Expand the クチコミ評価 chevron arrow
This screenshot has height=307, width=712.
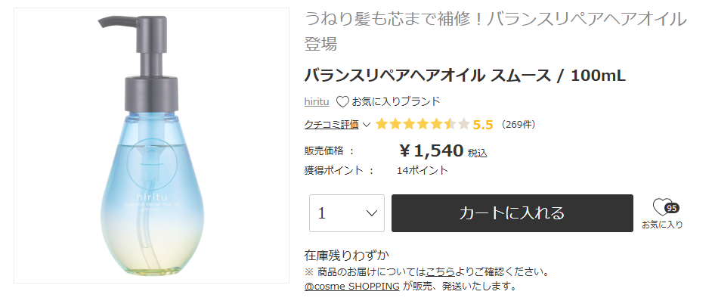coord(367,125)
